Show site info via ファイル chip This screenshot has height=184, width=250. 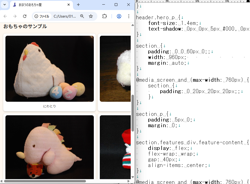tap(42, 16)
